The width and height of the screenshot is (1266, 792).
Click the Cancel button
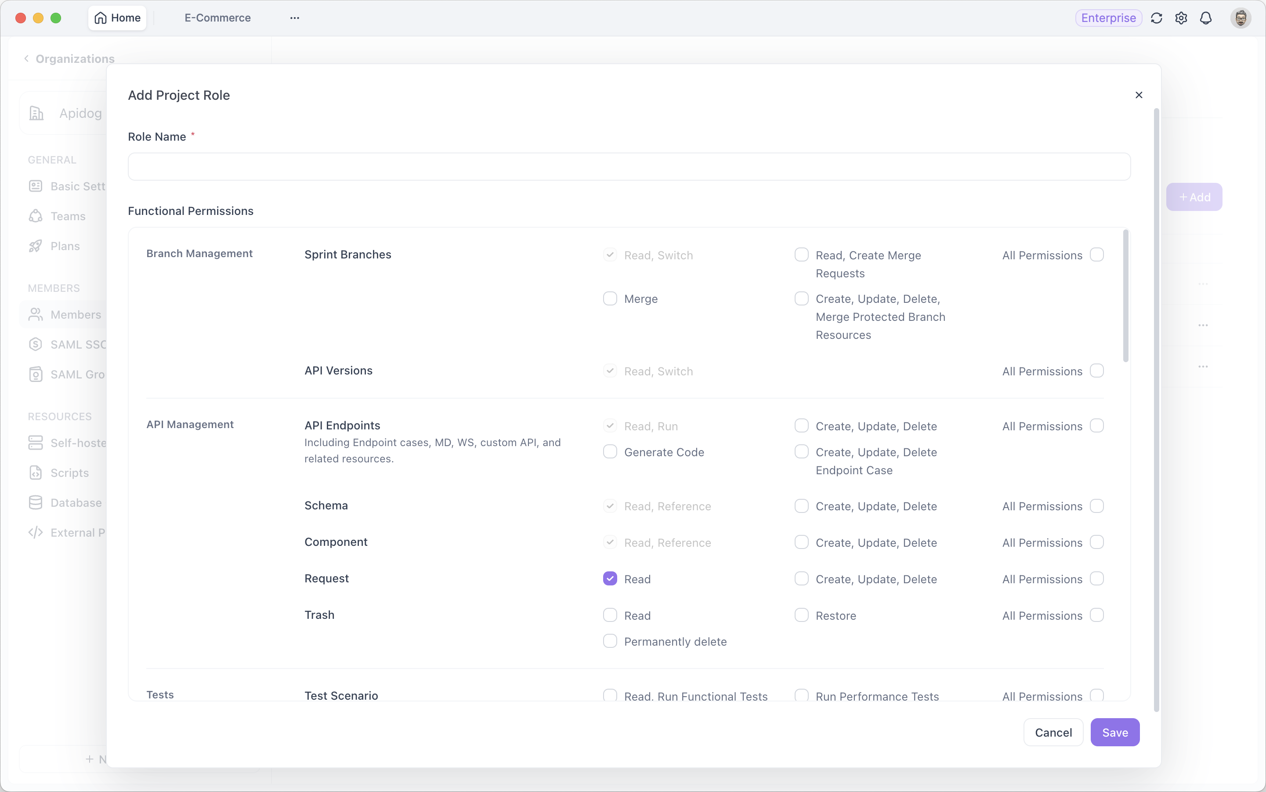point(1053,732)
